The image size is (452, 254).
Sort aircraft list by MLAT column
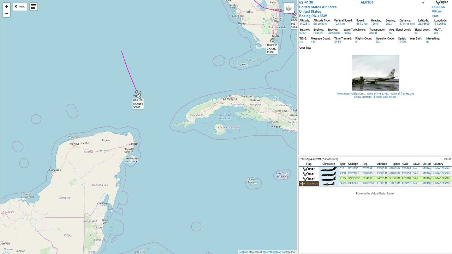[417, 164]
